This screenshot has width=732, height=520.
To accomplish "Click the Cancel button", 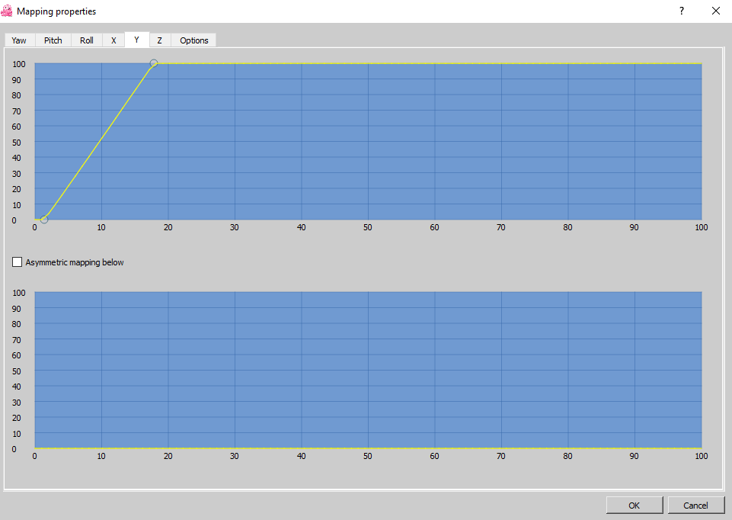I will (695, 506).
